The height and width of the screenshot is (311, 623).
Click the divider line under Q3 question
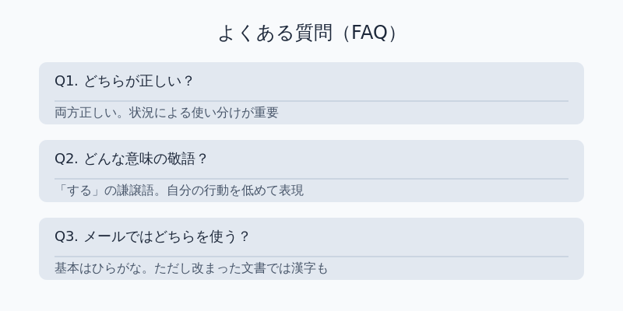311,257
